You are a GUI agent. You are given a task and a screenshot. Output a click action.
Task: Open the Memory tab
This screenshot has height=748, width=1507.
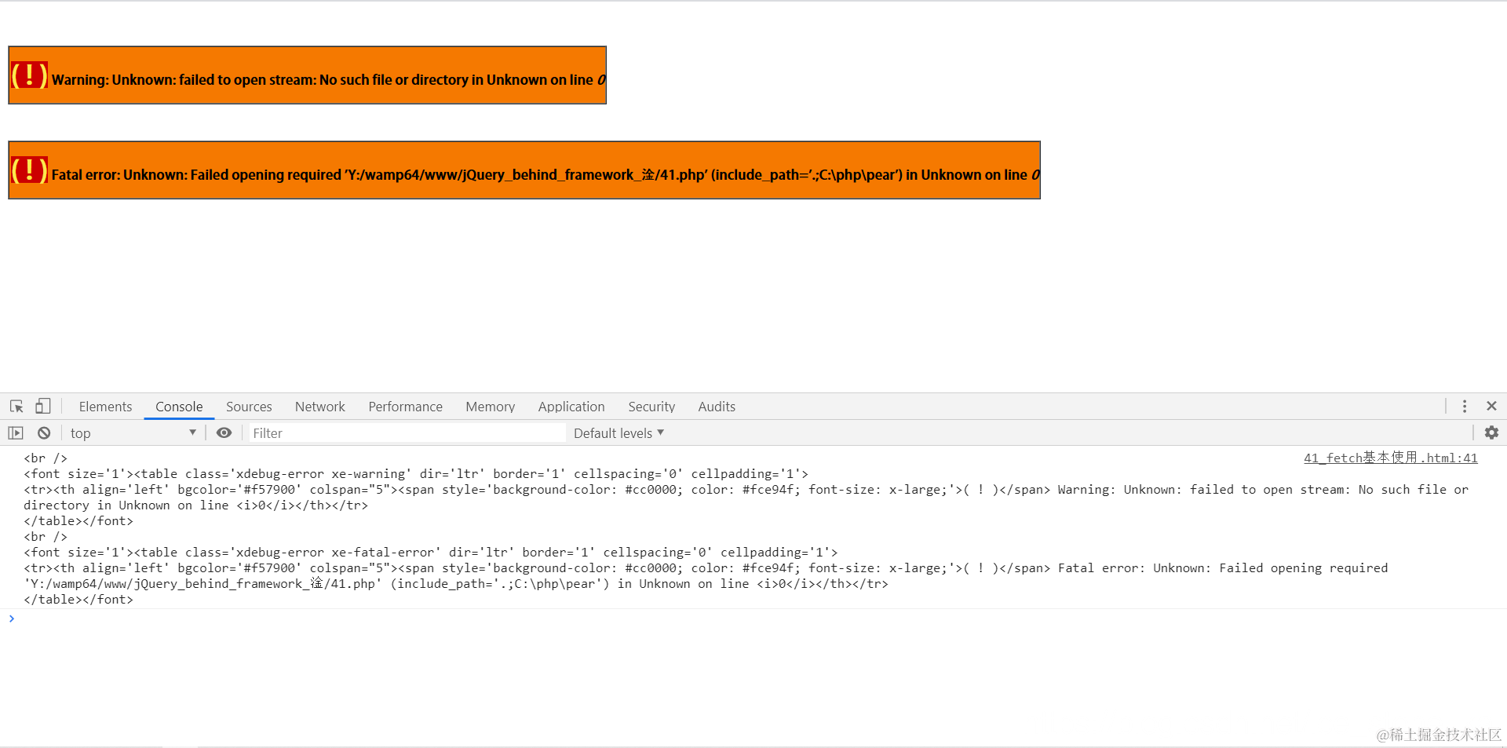(x=491, y=407)
